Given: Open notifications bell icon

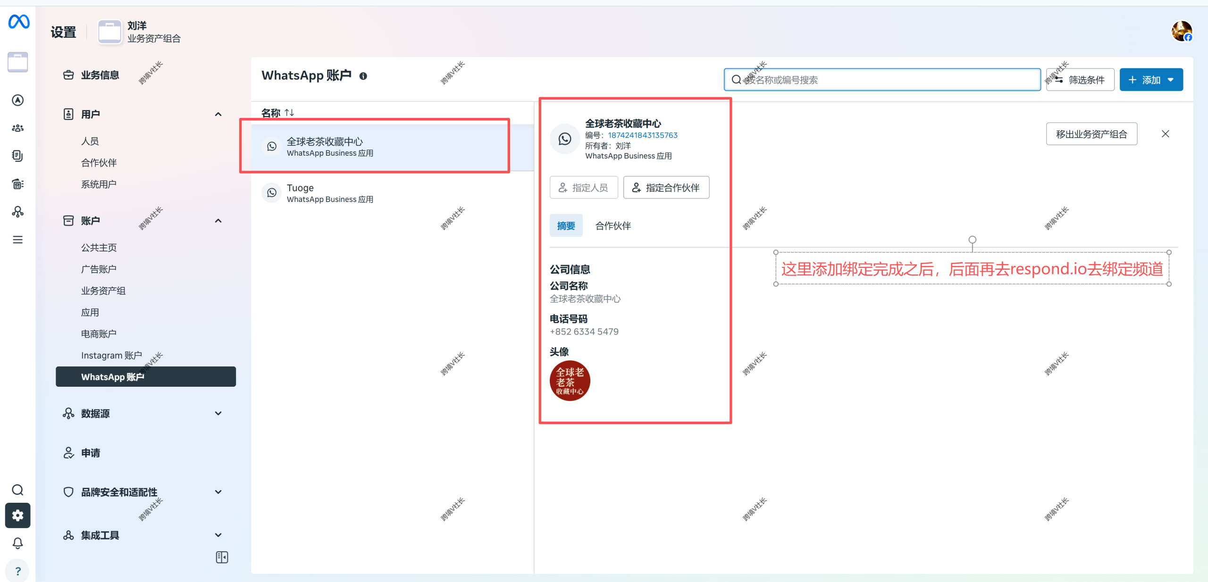Looking at the screenshot, I should point(18,543).
